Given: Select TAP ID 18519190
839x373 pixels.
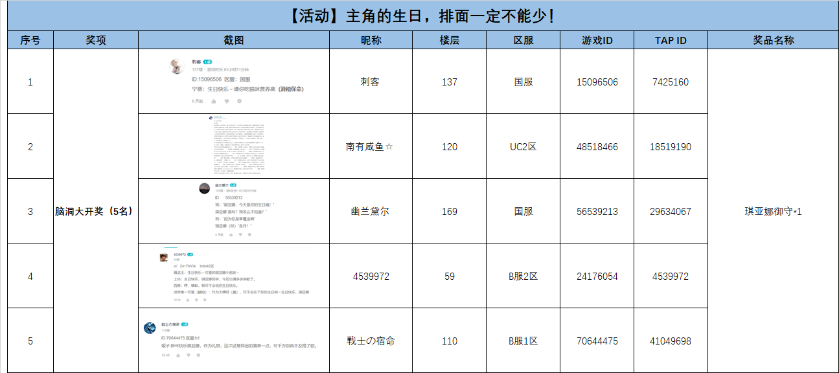Looking at the screenshot, I should pos(671,146).
